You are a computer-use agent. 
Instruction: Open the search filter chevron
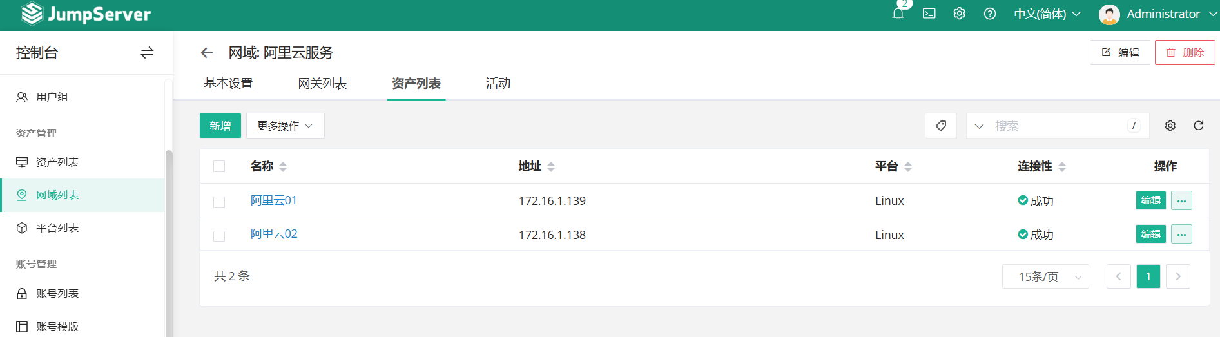(x=980, y=126)
